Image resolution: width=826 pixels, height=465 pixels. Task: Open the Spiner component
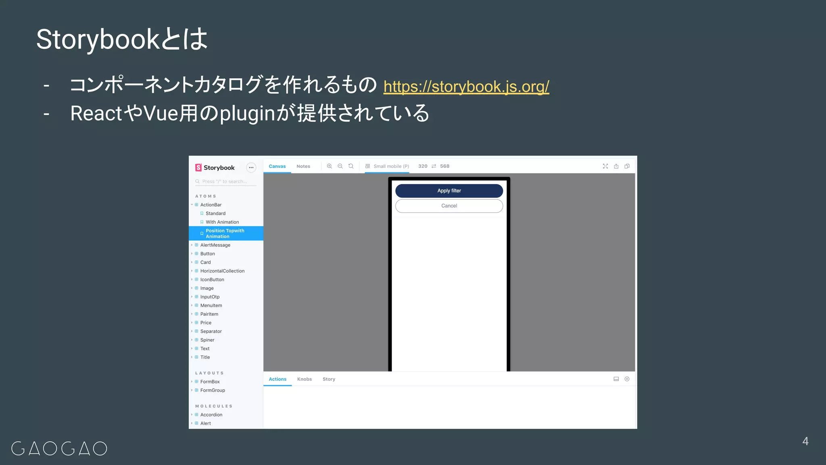click(x=207, y=340)
